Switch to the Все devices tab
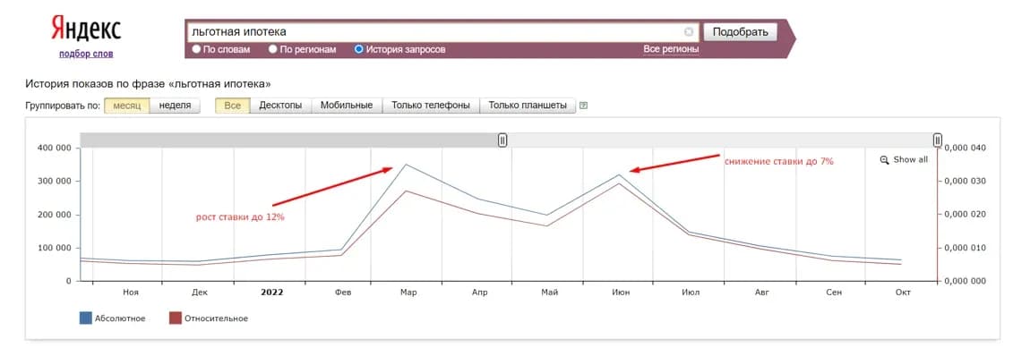 233,106
